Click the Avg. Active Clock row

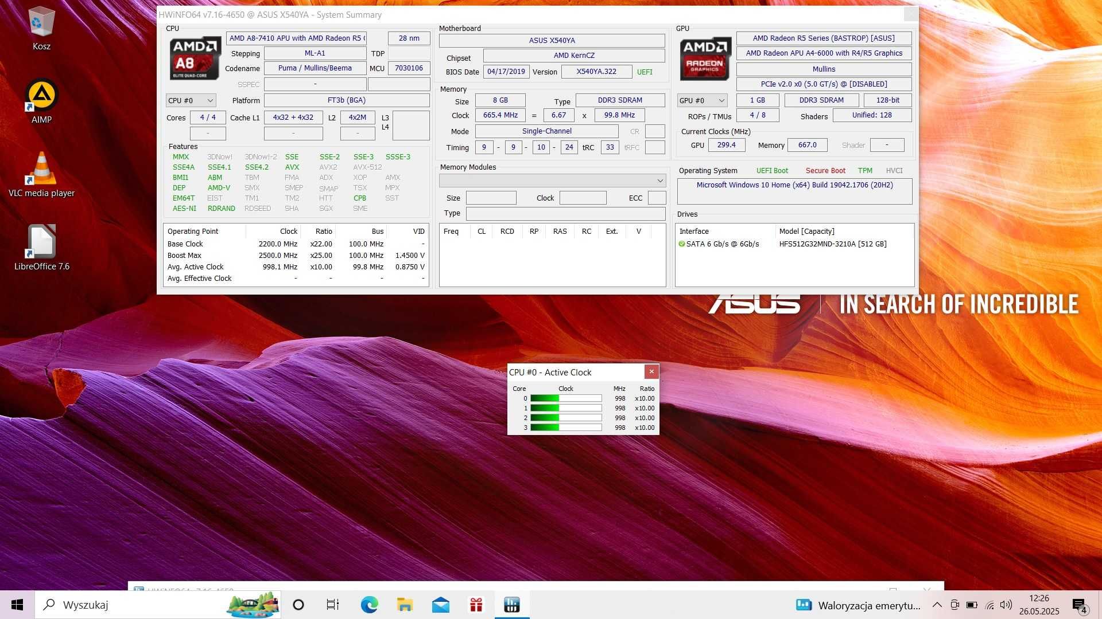pyautogui.click(x=296, y=267)
